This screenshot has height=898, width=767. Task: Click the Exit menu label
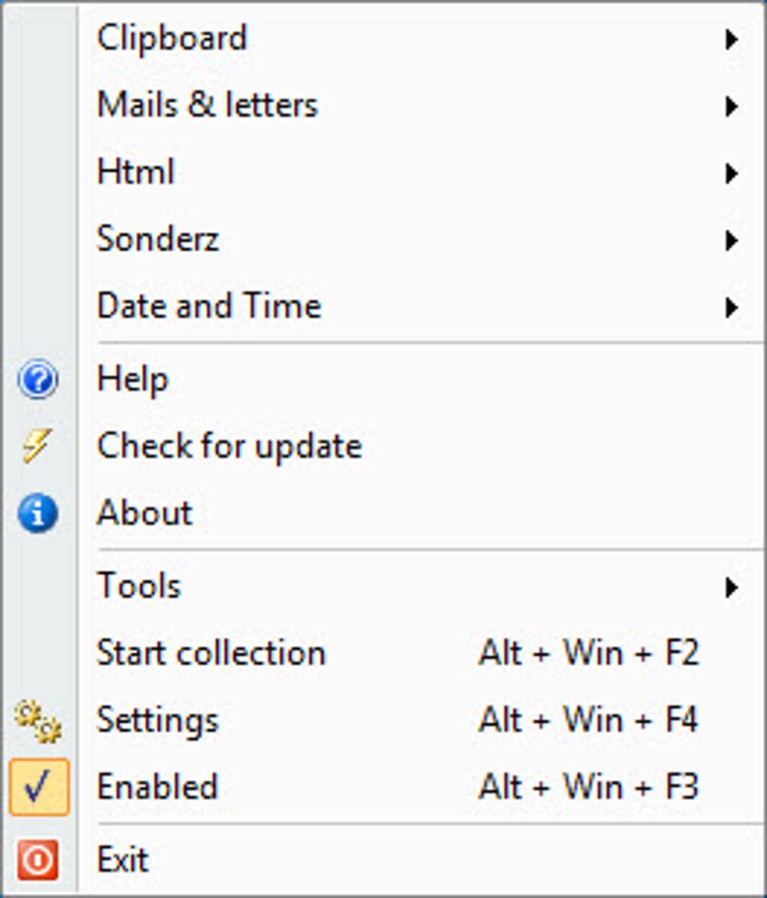click(x=123, y=860)
